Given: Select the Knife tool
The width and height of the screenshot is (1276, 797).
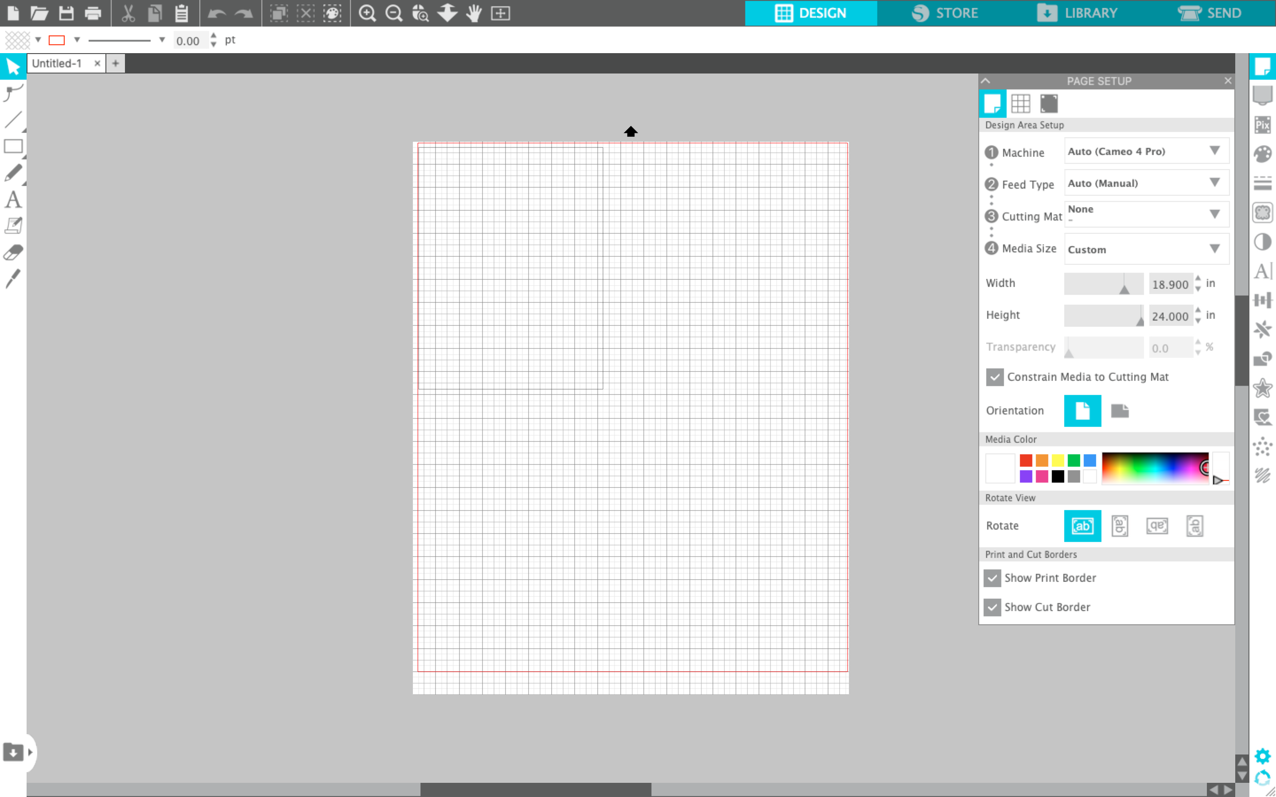Looking at the screenshot, I should coord(13,279).
